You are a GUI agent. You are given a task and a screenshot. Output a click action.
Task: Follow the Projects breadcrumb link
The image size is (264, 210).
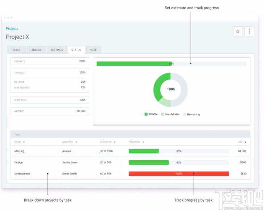tap(12, 28)
